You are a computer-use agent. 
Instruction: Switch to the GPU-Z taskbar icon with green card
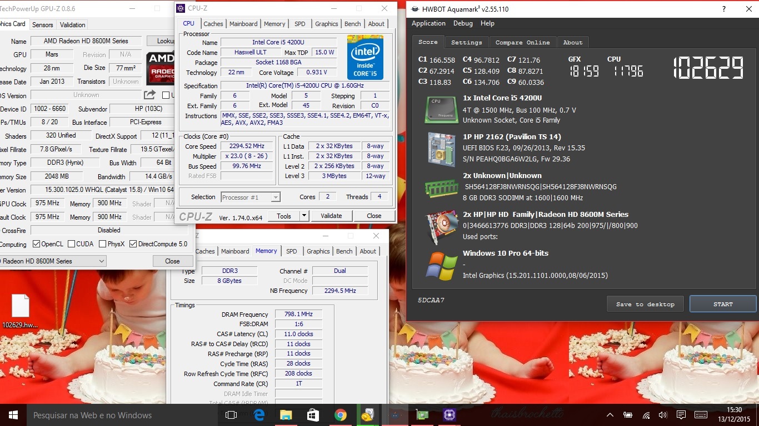click(422, 415)
